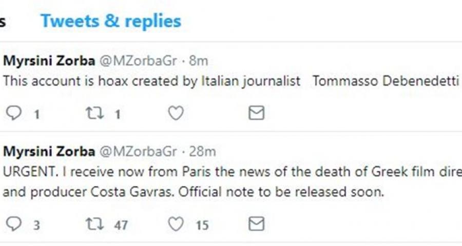Like the Costa Gavras death tweet
462x246 pixels.
pyautogui.click(x=176, y=224)
